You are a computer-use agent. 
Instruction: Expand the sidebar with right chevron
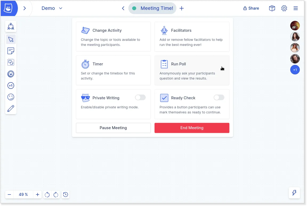point(25,8)
